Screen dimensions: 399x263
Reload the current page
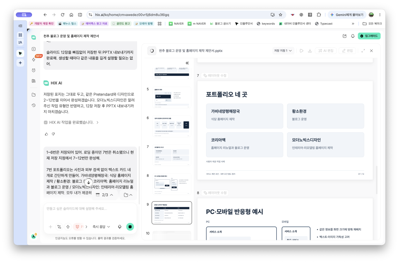pos(63,15)
